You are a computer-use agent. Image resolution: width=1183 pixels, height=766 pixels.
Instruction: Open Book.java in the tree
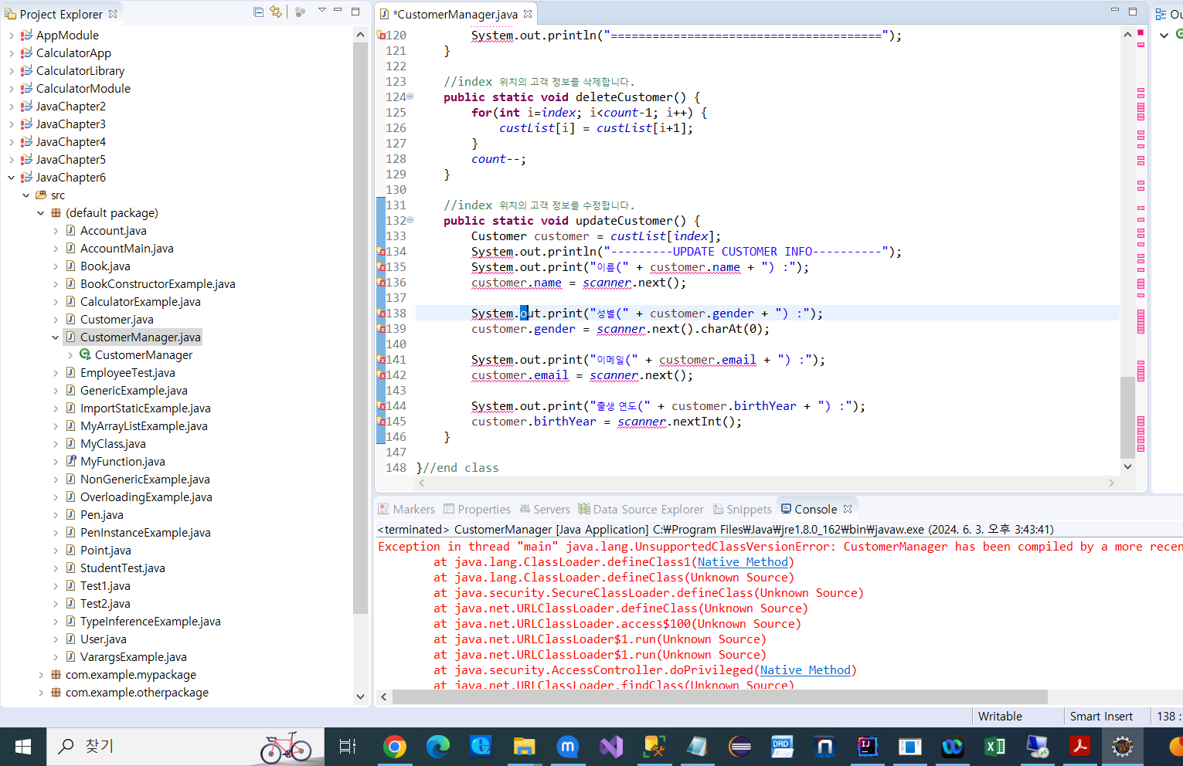(x=105, y=266)
